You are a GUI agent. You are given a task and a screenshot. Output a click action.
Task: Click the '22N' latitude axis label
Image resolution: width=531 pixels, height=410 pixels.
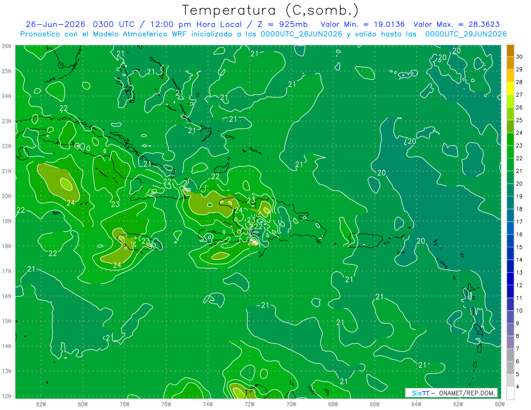coord(7,146)
